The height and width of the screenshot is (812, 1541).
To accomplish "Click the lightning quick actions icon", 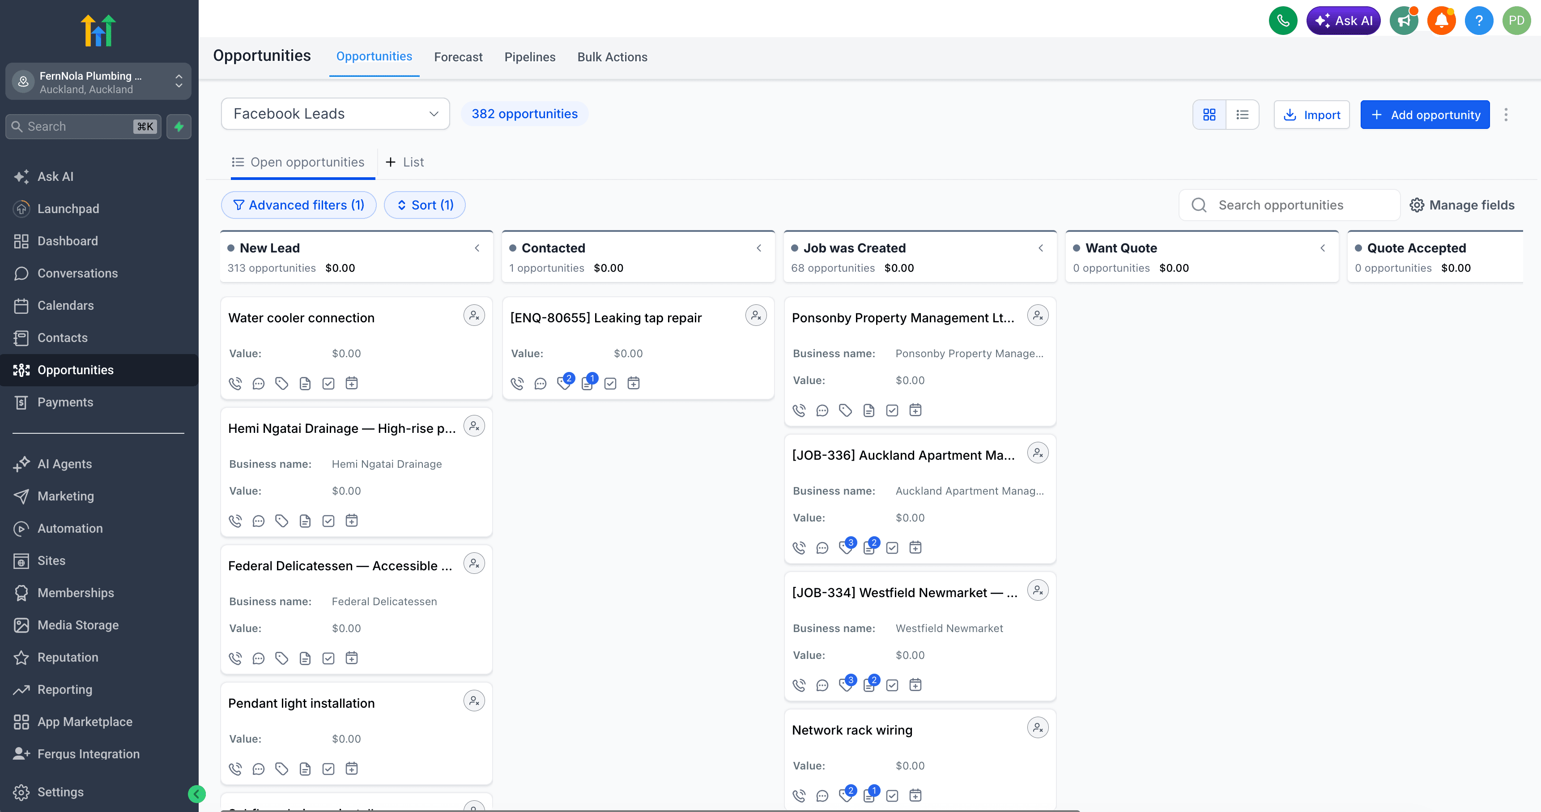I will point(178,126).
